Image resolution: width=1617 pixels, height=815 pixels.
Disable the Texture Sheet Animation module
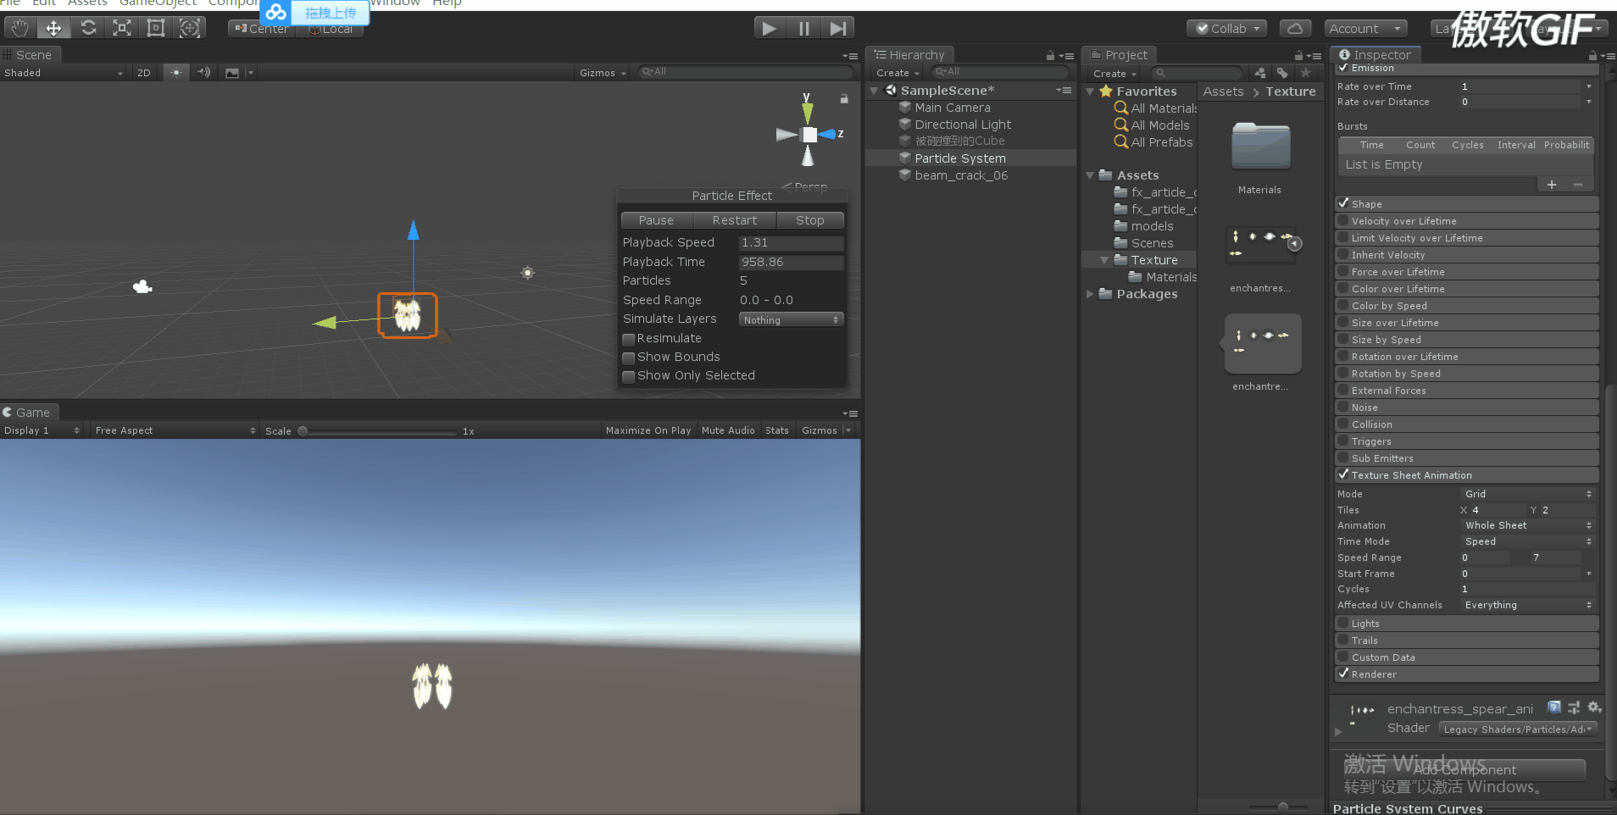pyautogui.click(x=1343, y=475)
